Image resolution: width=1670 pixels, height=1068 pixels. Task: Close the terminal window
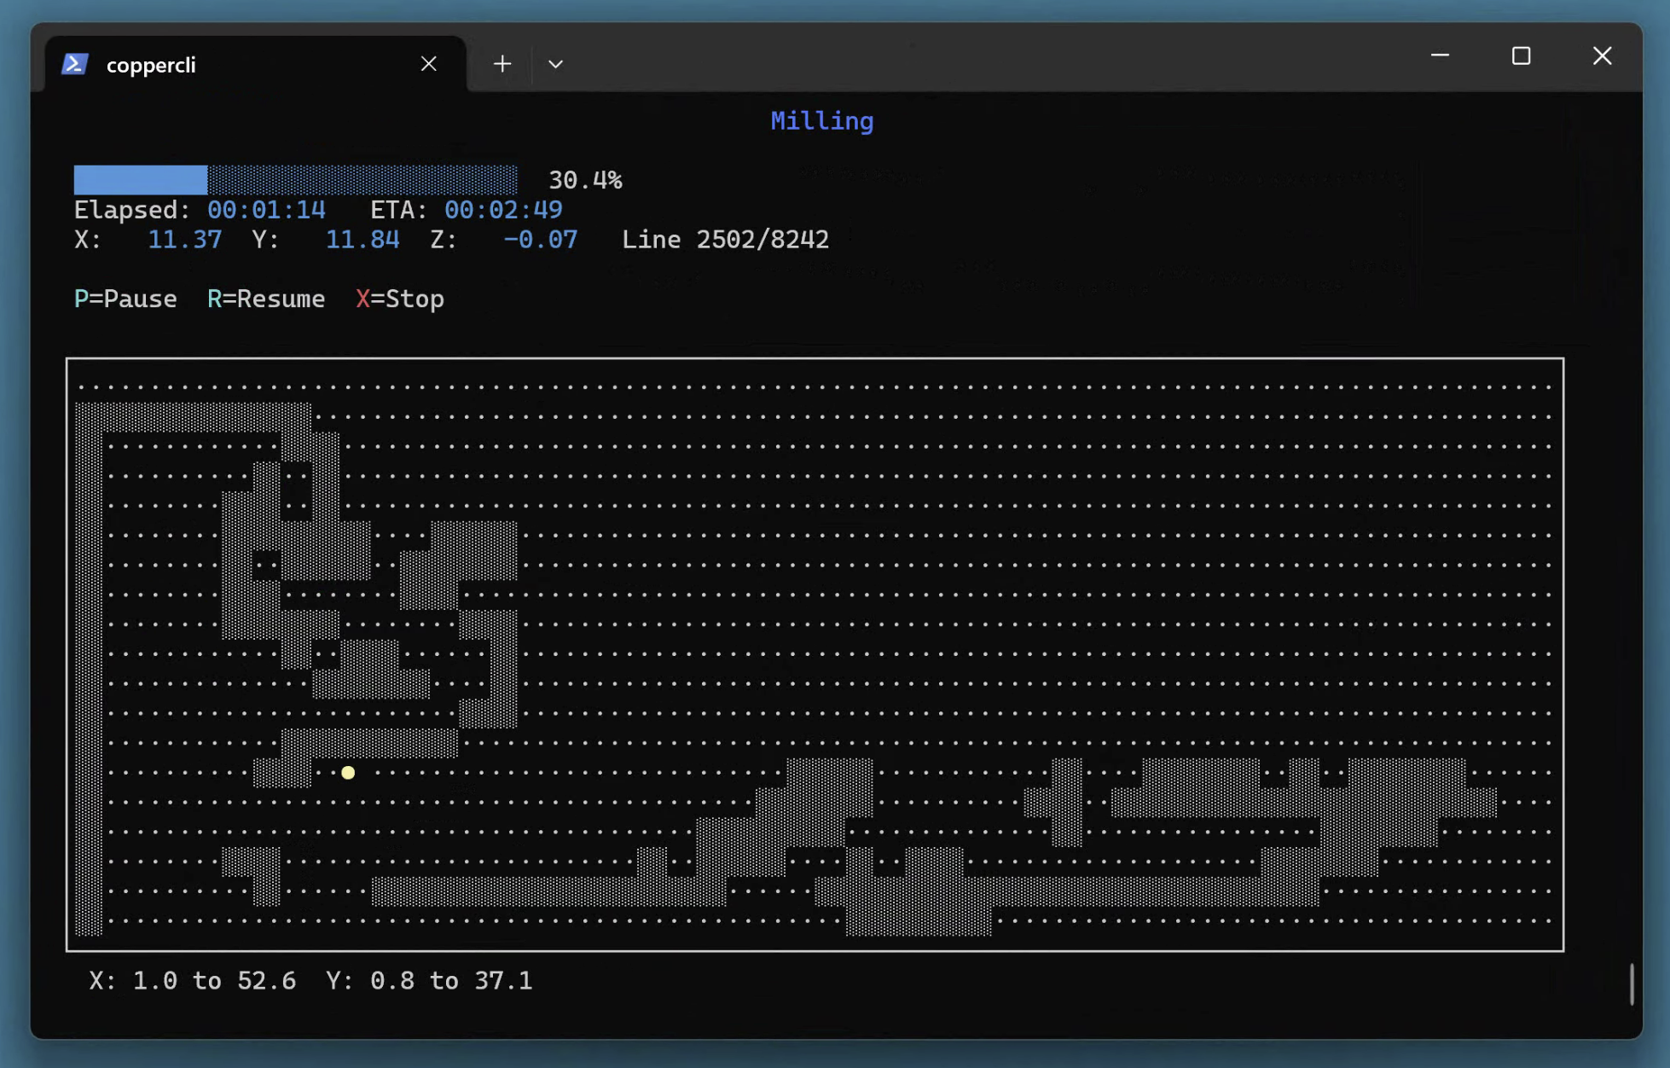1602,55
